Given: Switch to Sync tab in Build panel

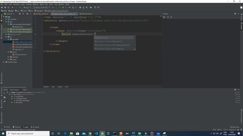Looking at the screenshot, I should pos(25,90).
